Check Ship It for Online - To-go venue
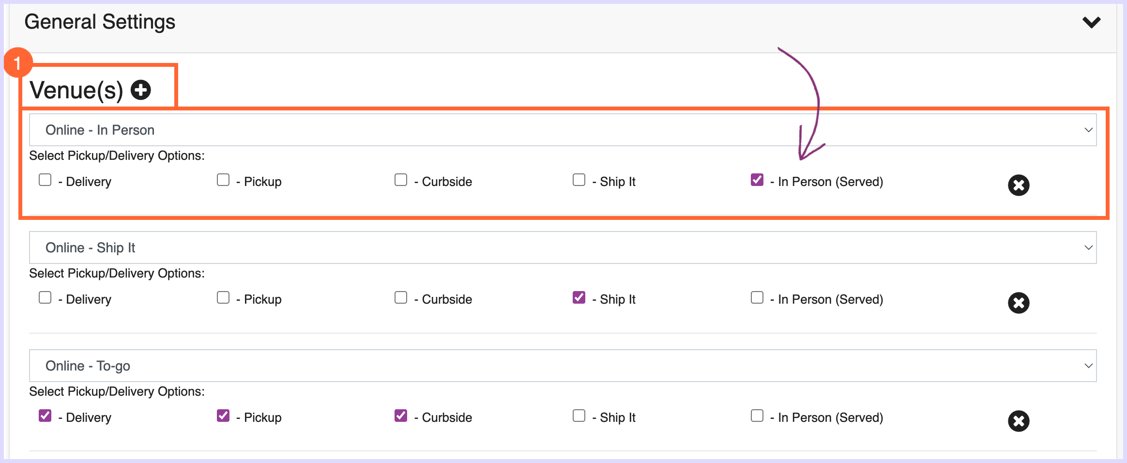This screenshot has width=1127, height=463. (579, 416)
